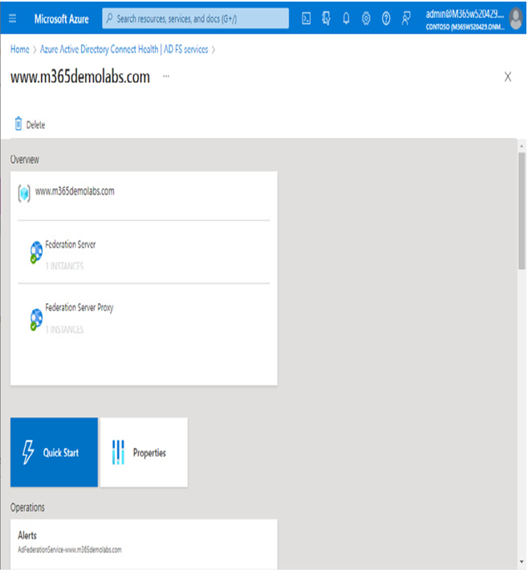Click the vertical scrollbar thumb

tap(522, 211)
